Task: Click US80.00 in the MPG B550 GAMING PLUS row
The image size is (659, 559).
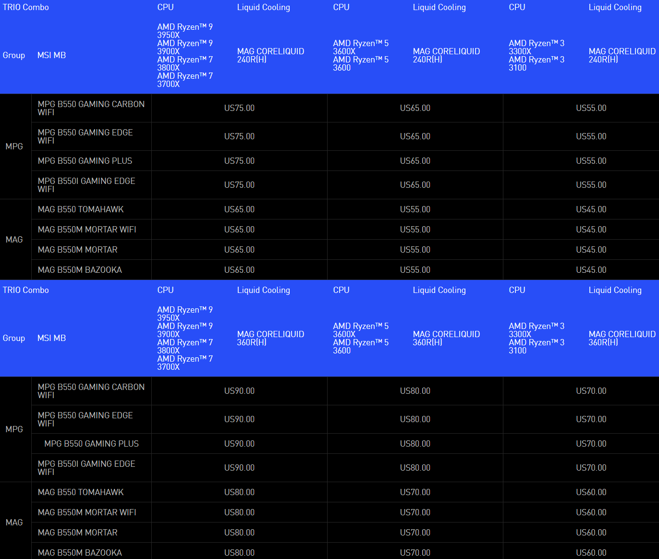Action: click(415, 444)
